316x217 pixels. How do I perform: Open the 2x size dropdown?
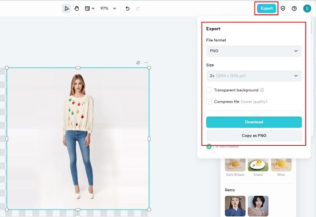(x=254, y=76)
